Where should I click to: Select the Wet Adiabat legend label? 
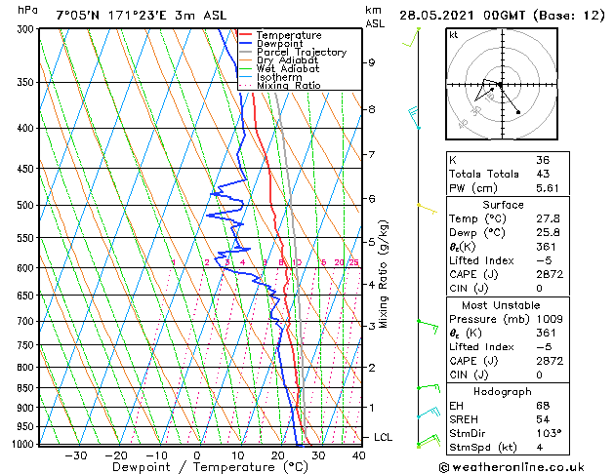pos(288,69)
